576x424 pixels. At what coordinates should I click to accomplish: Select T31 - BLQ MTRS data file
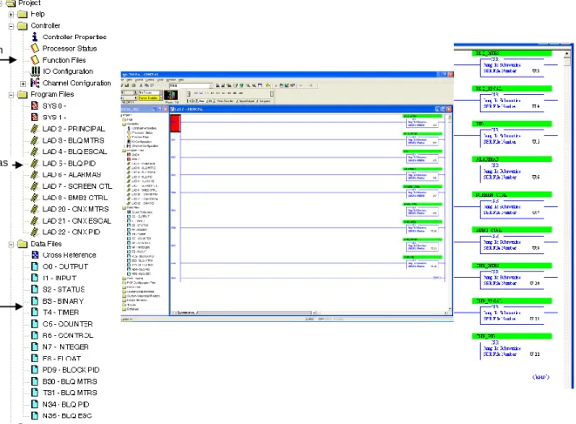(64, 393)
